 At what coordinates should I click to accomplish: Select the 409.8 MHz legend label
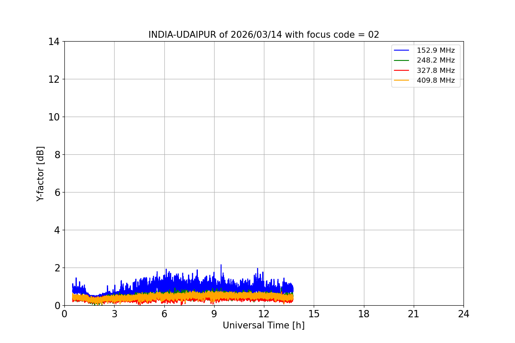[x=436, y=80]
